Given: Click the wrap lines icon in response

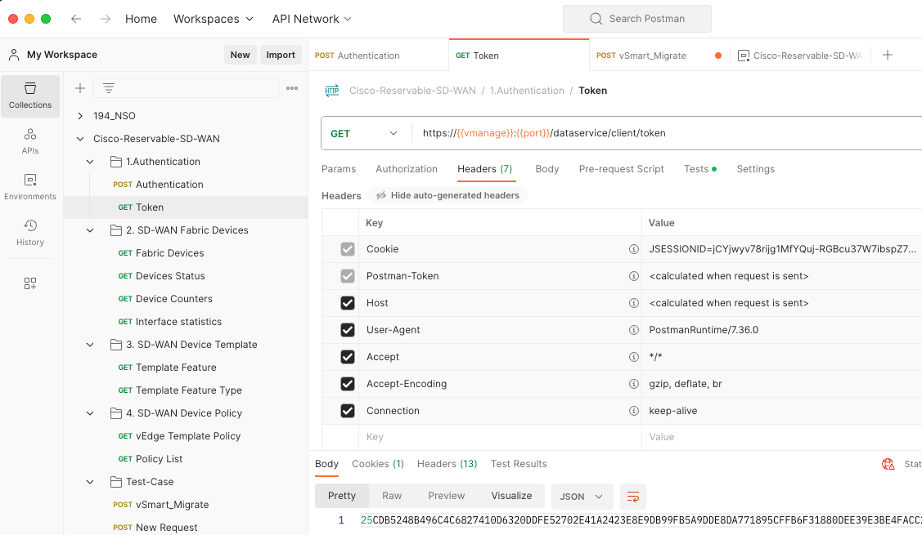Looking at the screenshot, I should [x=632, y=496].
